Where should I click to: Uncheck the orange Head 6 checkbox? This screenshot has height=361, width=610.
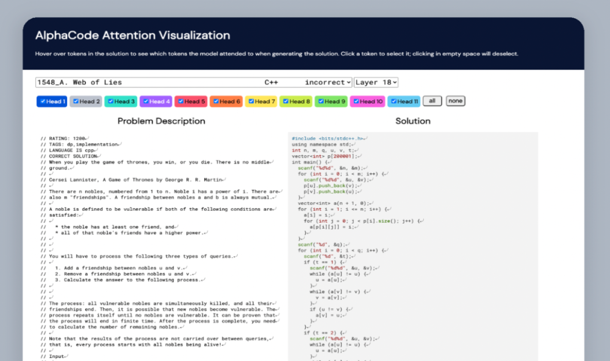pos(216,101)
